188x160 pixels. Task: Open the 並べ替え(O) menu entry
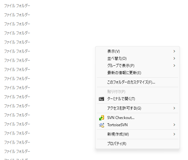coord(137,59)
